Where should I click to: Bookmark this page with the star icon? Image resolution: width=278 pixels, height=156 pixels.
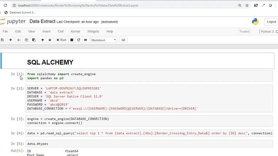click(247, 6)
